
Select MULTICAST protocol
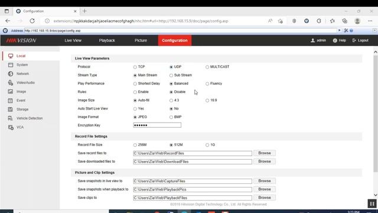[207, 67]
